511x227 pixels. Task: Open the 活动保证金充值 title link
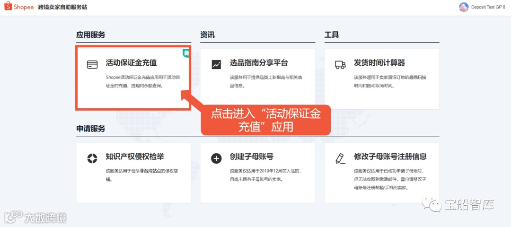point(132,63)
